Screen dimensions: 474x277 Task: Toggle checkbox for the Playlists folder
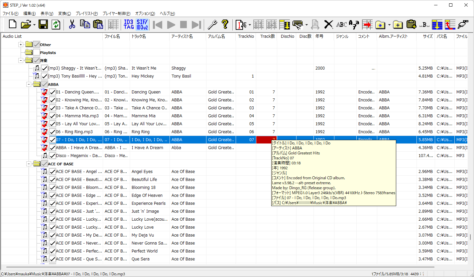(x=37, y=52)
